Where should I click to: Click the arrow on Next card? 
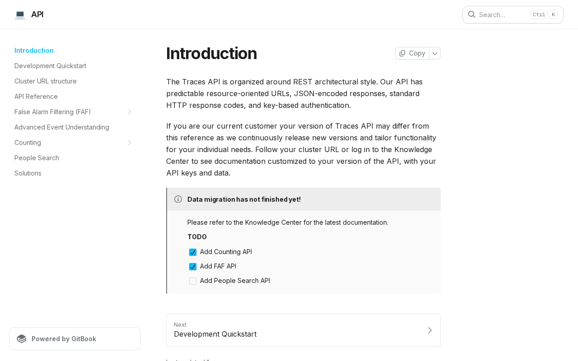coord(430,330)
